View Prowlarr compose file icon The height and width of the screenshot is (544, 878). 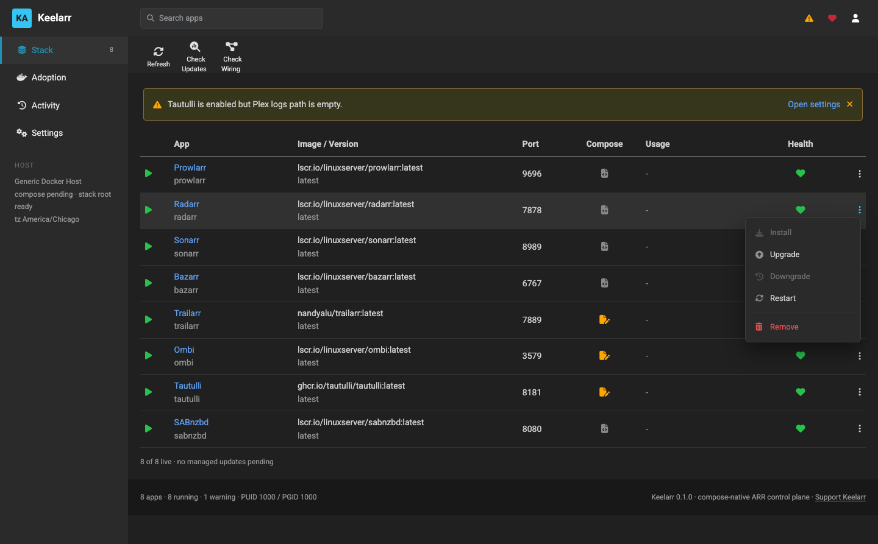pyautogui.click(x=604, y=174)
